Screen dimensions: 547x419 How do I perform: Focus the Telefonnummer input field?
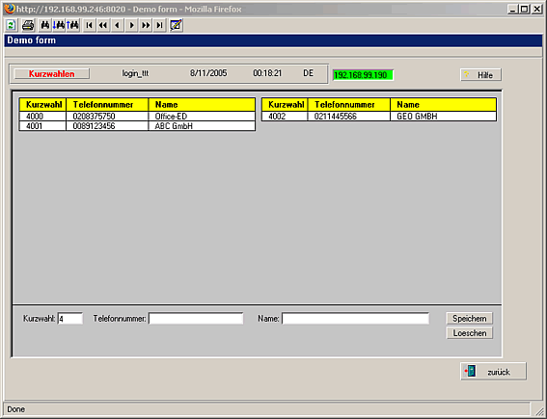pos(196,318)
